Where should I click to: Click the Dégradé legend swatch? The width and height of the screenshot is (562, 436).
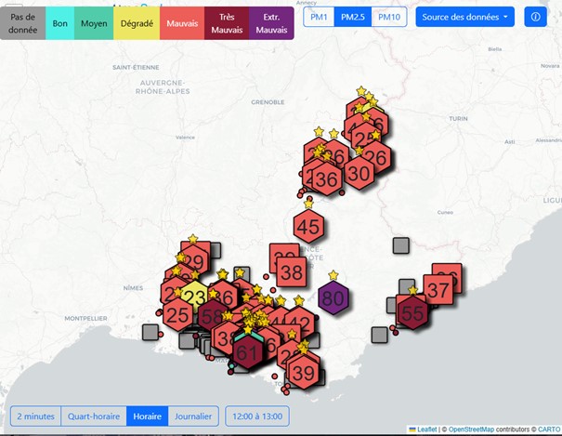coord(137,23)
